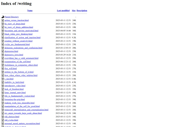Open getting_to_the_bottom_of_it.html link
This screenshot has width=170, height=127.
tap(19, 72)
